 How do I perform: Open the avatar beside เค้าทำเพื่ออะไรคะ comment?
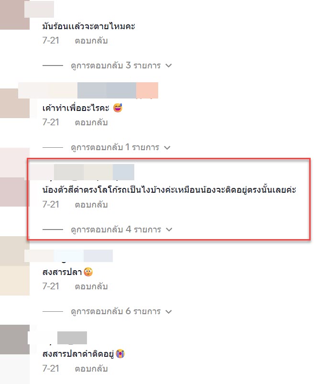[x=15, y=103]
